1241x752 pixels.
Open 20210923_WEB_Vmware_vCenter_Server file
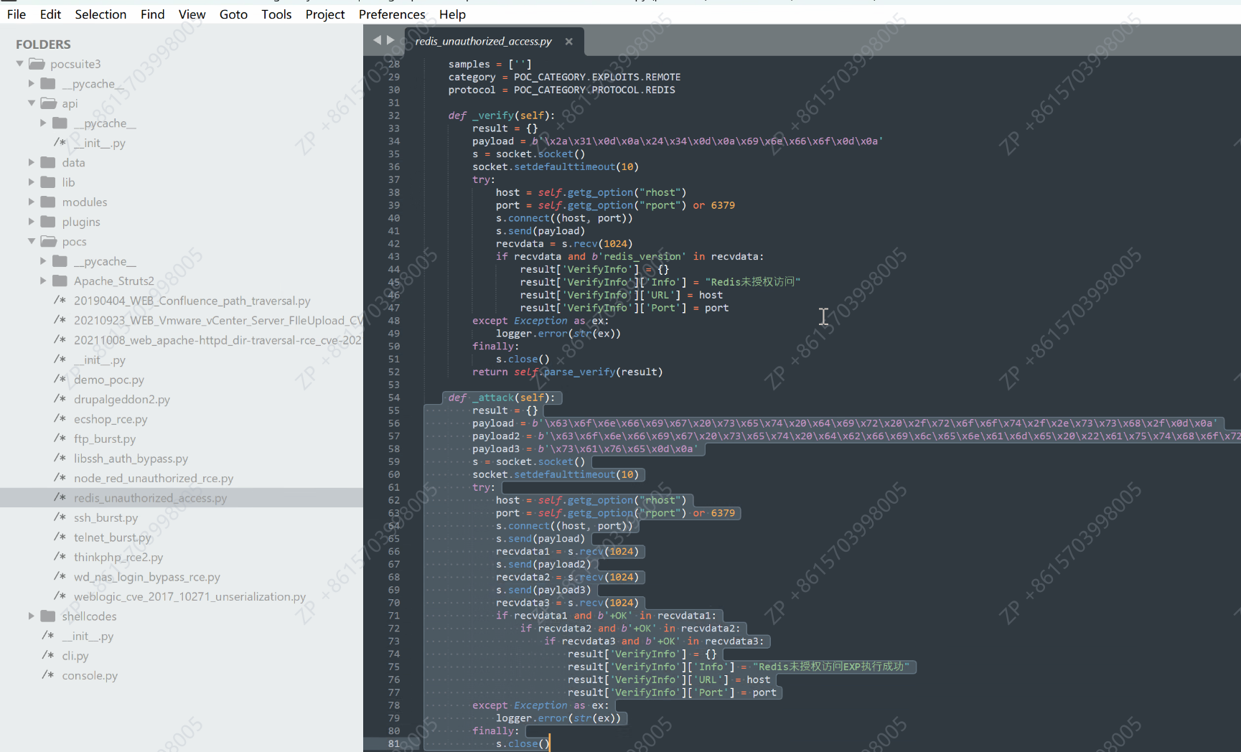coord(218,320)
